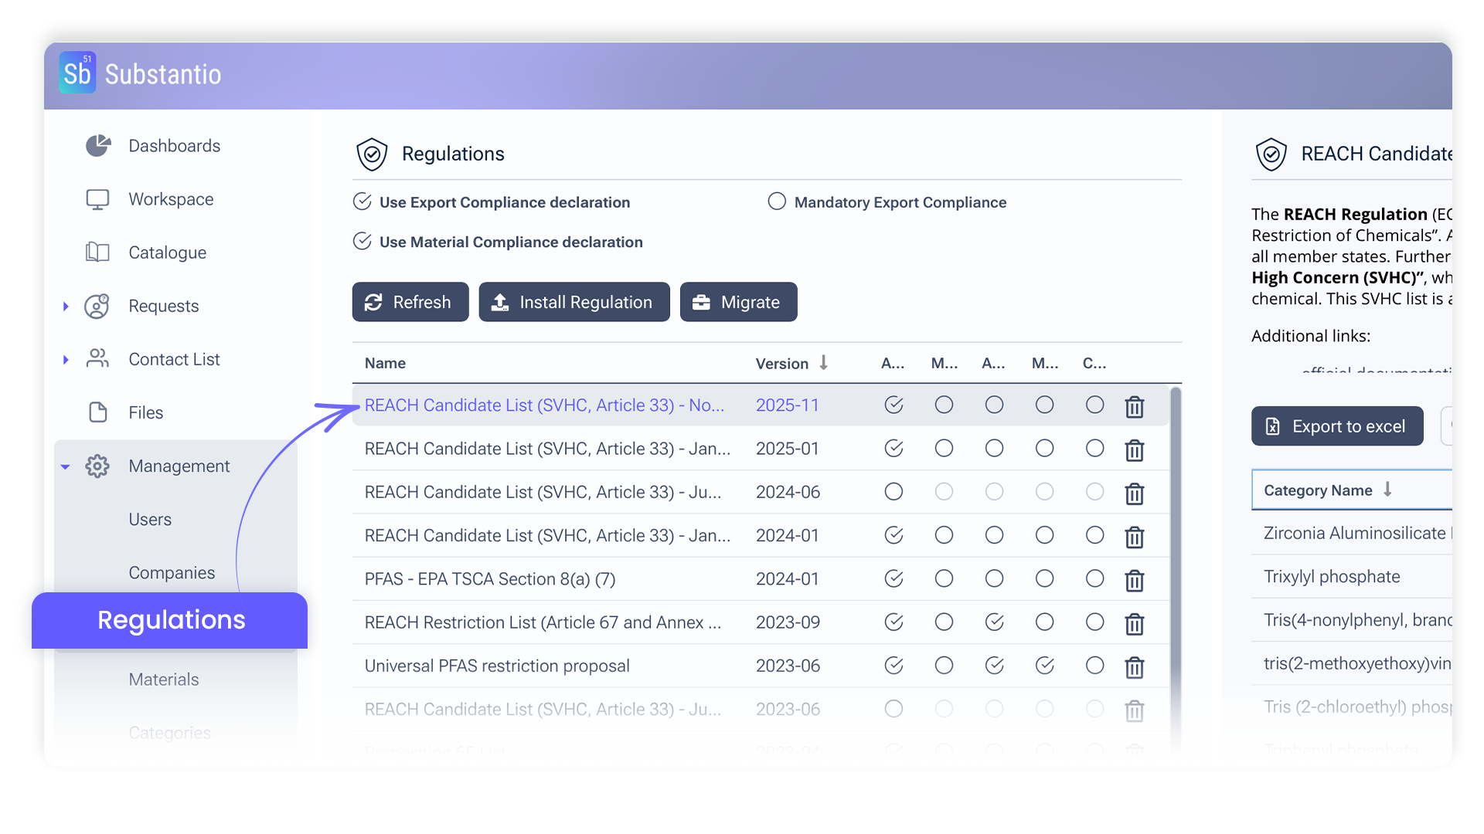Toggle the Version column sort order

click(x=822, y=363)
